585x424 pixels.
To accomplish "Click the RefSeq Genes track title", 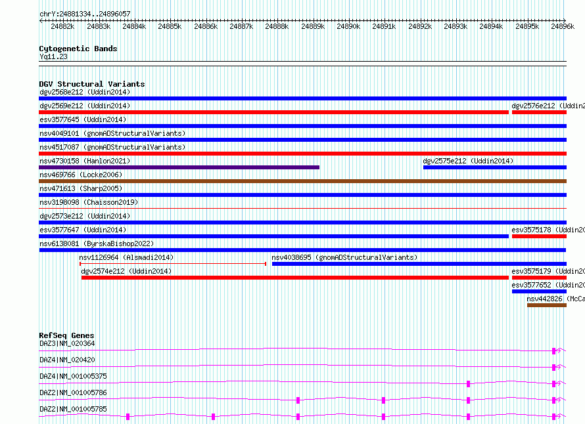I will pyautogui.click(x=66, y=335).
